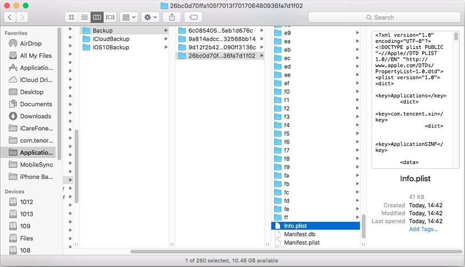
Task: Expand arrow next to f8 folder
Action: click(x=357, y=159)
